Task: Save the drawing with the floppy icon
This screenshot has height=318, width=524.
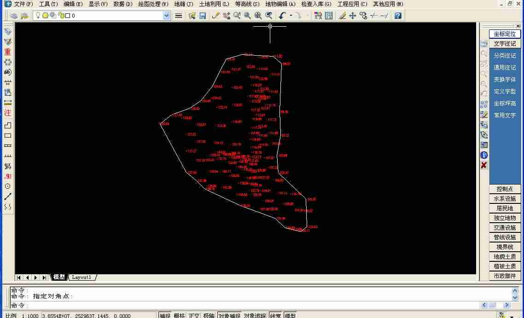Action: [x=203, y=16]
